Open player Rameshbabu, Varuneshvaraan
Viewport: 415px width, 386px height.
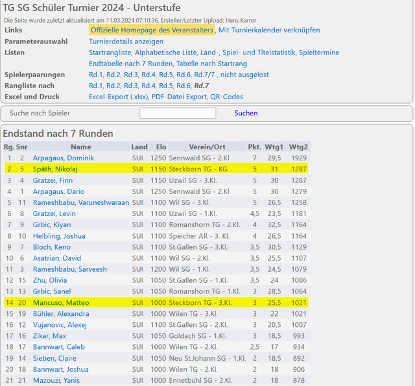pos(81,202)
